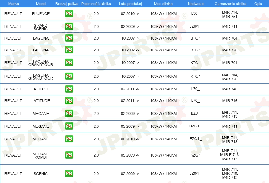
Task: Click M4R 711 in the MEGANE DZ0/1_ row
Action: 230,126
